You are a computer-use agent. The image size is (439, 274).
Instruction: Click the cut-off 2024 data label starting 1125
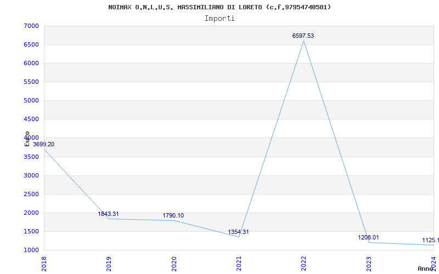(430, 240)
